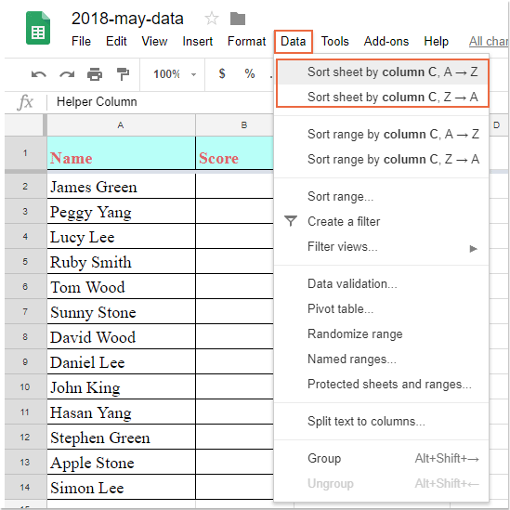Viewport: 510px width, 510px height.
Task: Open the Data menu
Action: point(293,41)
